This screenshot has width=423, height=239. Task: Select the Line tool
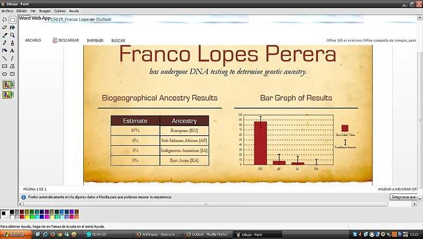5,58
